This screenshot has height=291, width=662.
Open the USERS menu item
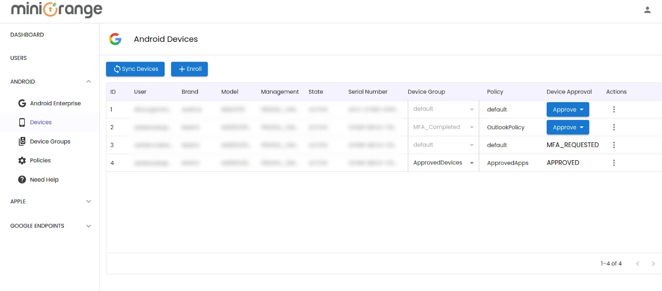pos(19,58)
